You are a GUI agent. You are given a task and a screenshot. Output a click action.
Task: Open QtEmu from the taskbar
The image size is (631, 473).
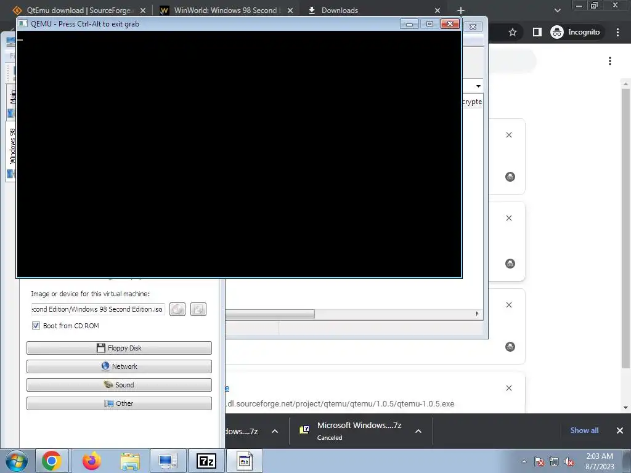point(168,461)
